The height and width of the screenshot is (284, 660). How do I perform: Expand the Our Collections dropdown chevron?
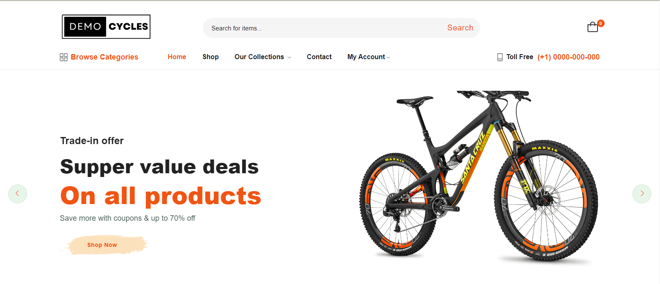(289, 57)
